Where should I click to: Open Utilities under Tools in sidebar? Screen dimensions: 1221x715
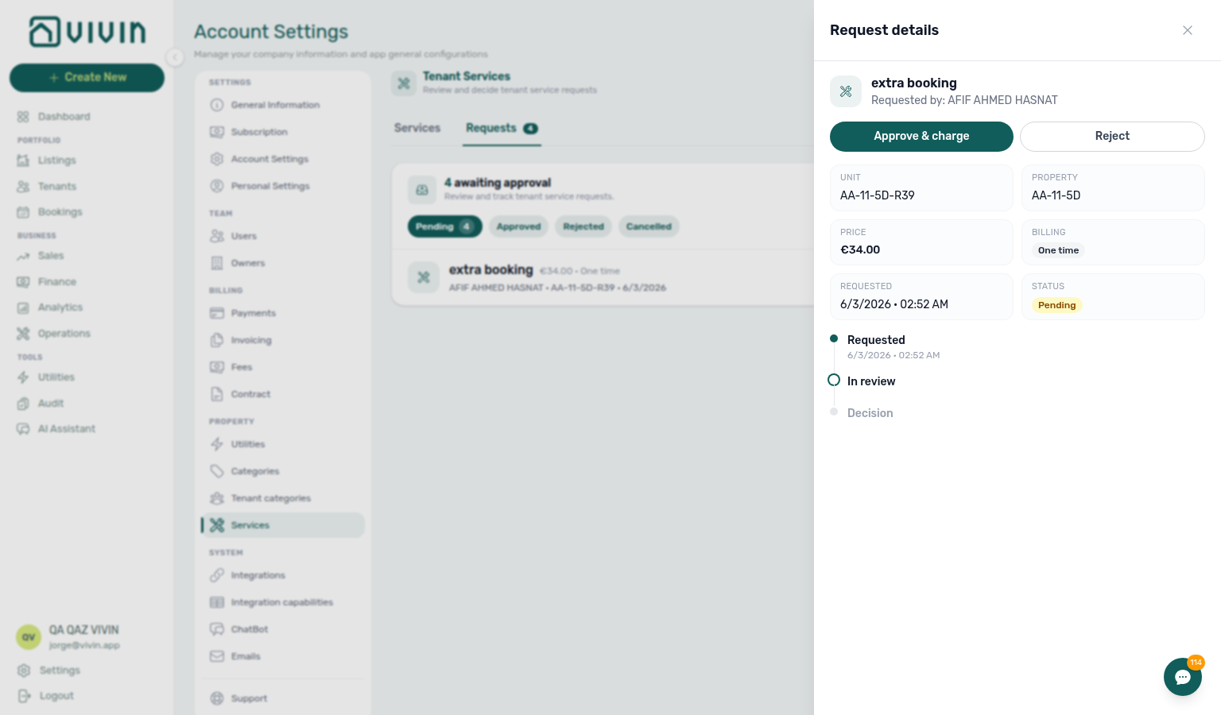[x=48, y=377]
